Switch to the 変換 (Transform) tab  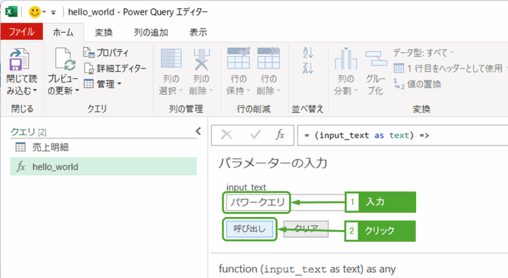[x=104, y=33]
